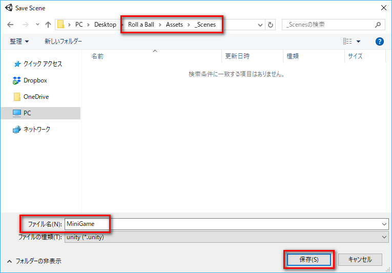Select Desktop in the address breadcrumb
392x273 pixels.
pos(105,25)
